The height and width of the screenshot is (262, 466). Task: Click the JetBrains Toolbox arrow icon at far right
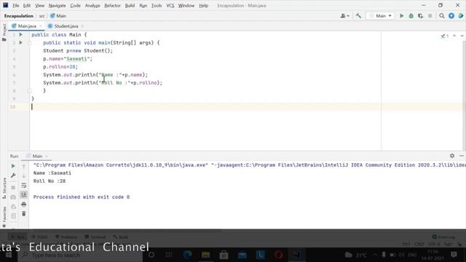coord(461,16)
